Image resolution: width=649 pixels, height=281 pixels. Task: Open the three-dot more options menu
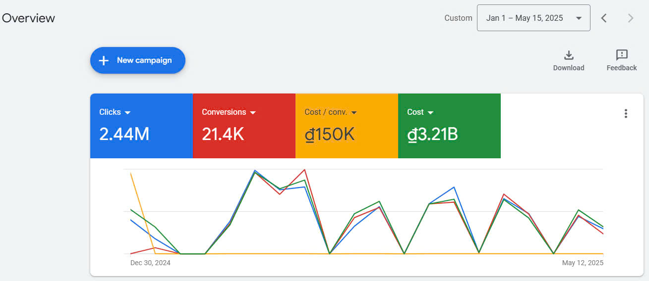point(626,113)
